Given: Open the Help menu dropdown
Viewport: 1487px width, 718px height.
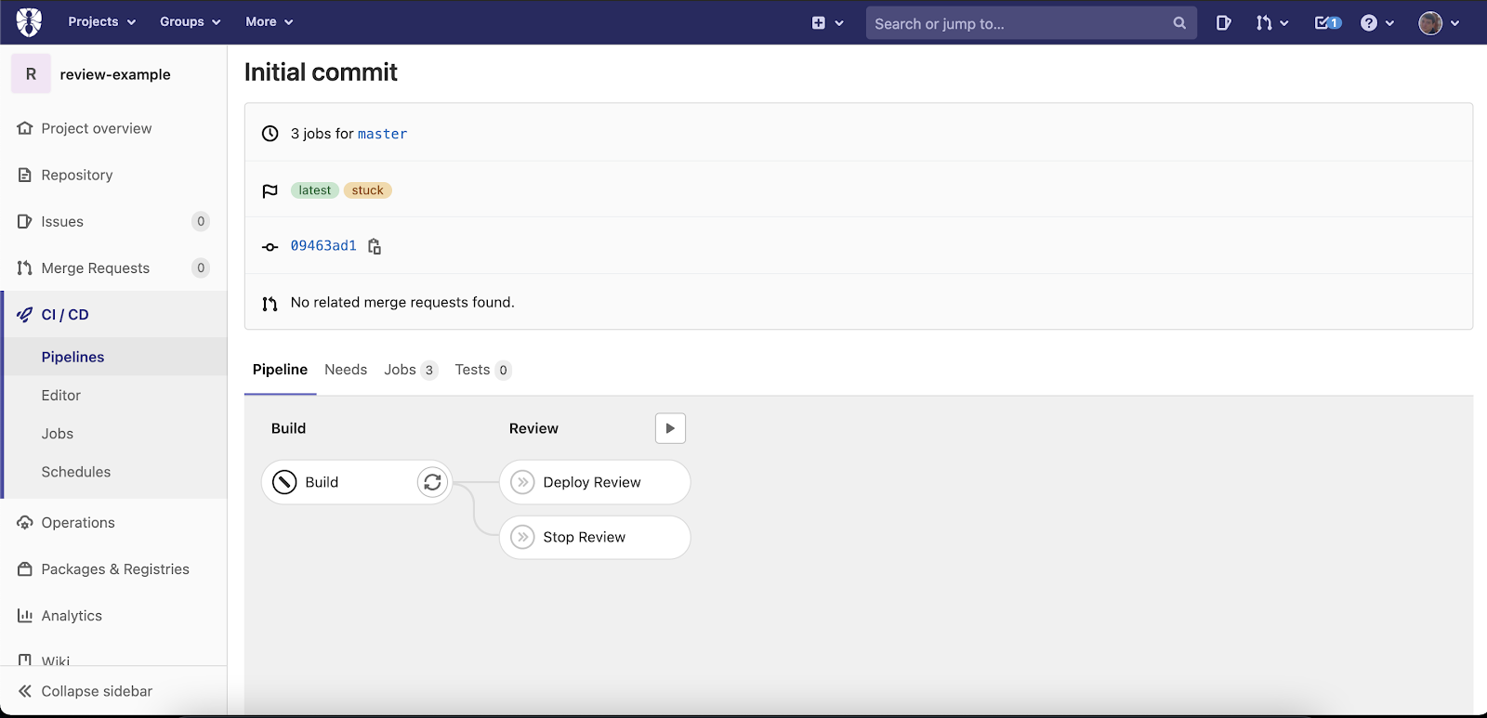Looking at the screenshot, I should [1376, 23].
